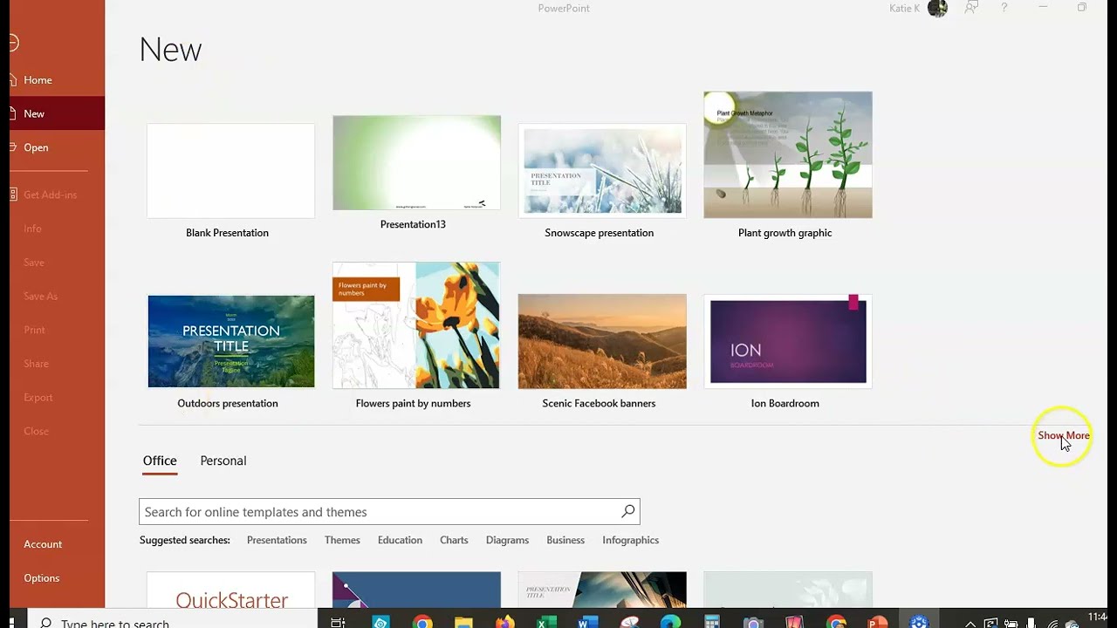Click Diagrams suggested search
Screen dimensions: 1117x628
pyautogui.click(x=507, y=540)
